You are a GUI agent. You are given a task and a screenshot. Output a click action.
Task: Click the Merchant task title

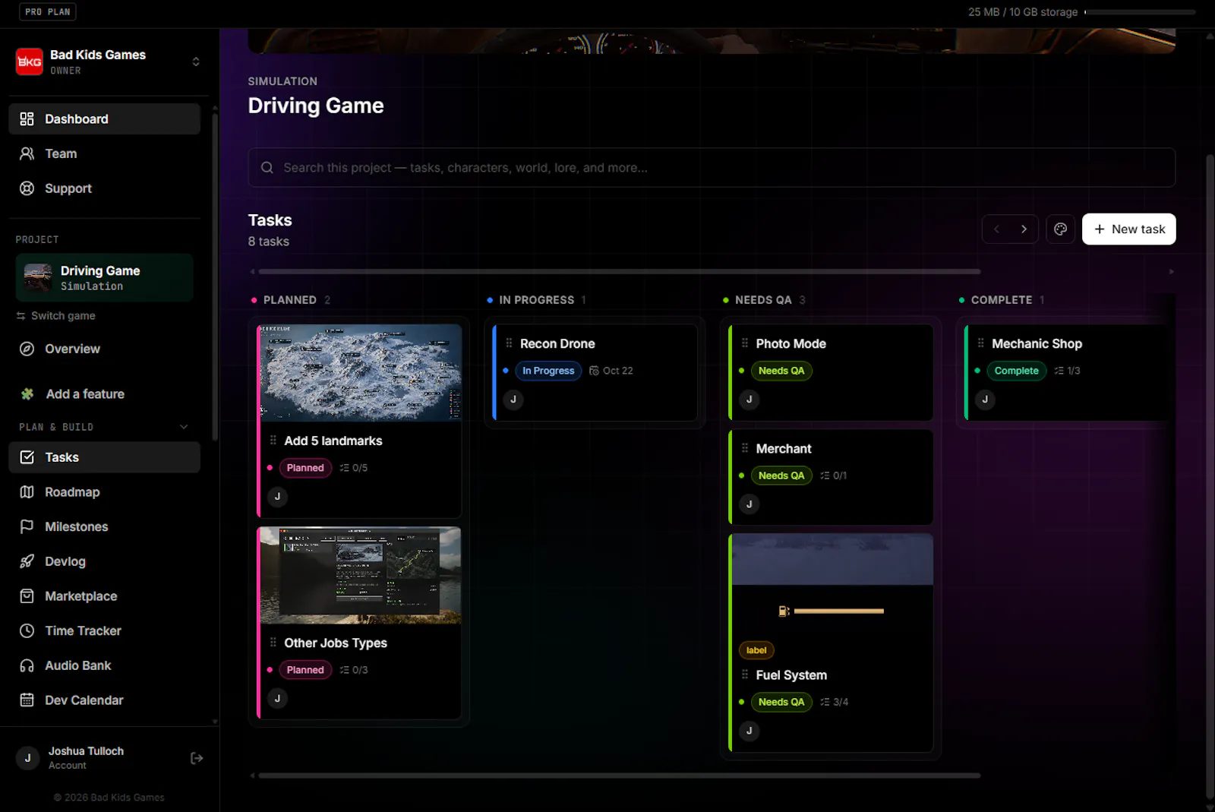coord(784,449)
